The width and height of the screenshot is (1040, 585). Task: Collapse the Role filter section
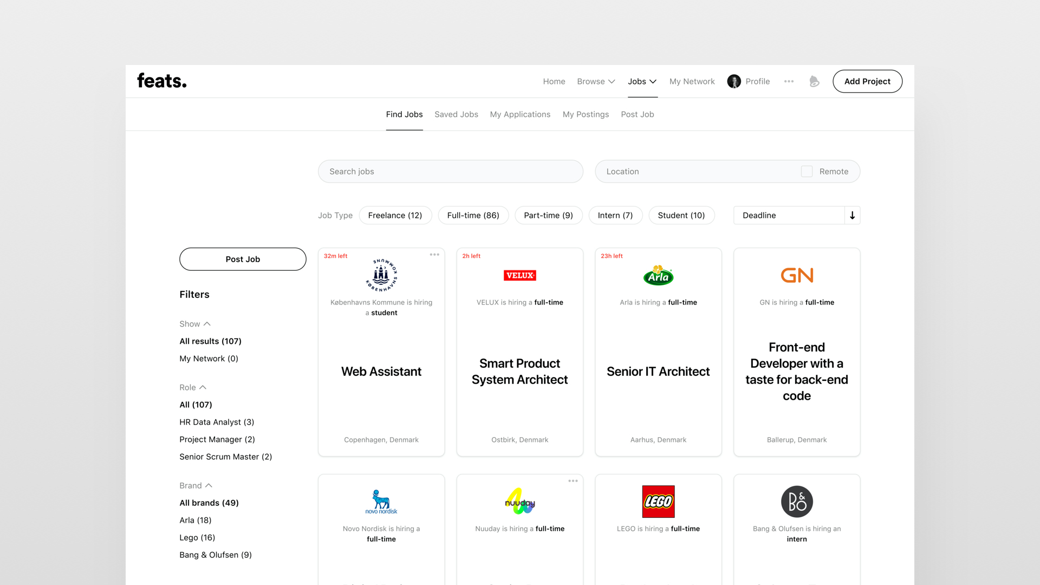click(193, 387)
